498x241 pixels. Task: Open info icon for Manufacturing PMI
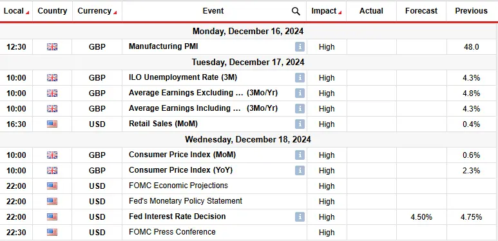(x=300, y=46)
